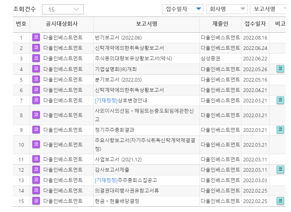This screenshot has height=212, width=291.
Task: Click the 접수일자 column header
Action: click(255, 24)
